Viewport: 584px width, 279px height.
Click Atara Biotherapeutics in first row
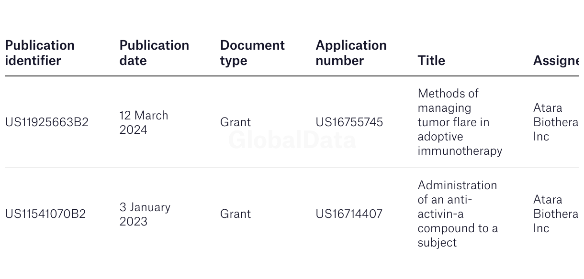555,122
